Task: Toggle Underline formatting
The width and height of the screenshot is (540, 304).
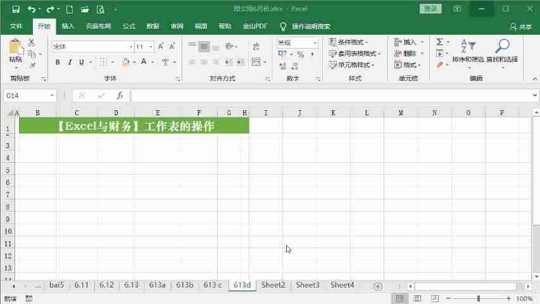Action: [x=82, y=62]
